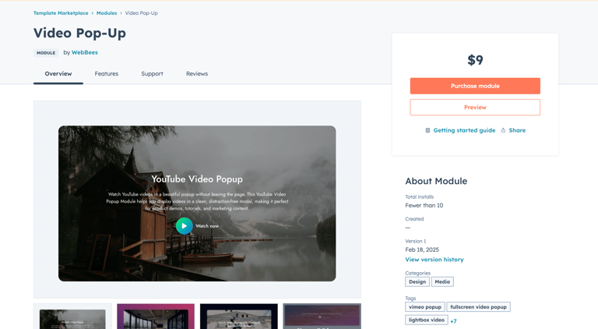Play the YouTube Video Popup preview
Screen dimensions: 598x329
click(185, 226)
